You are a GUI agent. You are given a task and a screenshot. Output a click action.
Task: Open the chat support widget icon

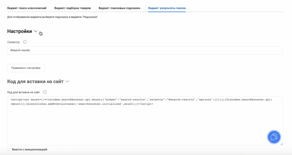274,137
